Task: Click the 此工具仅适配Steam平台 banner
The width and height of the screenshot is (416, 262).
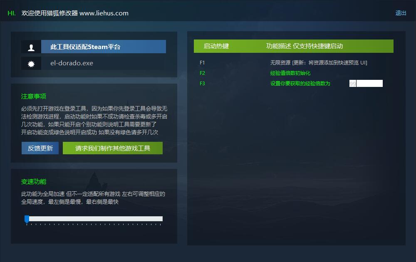Action: [104, 47]
